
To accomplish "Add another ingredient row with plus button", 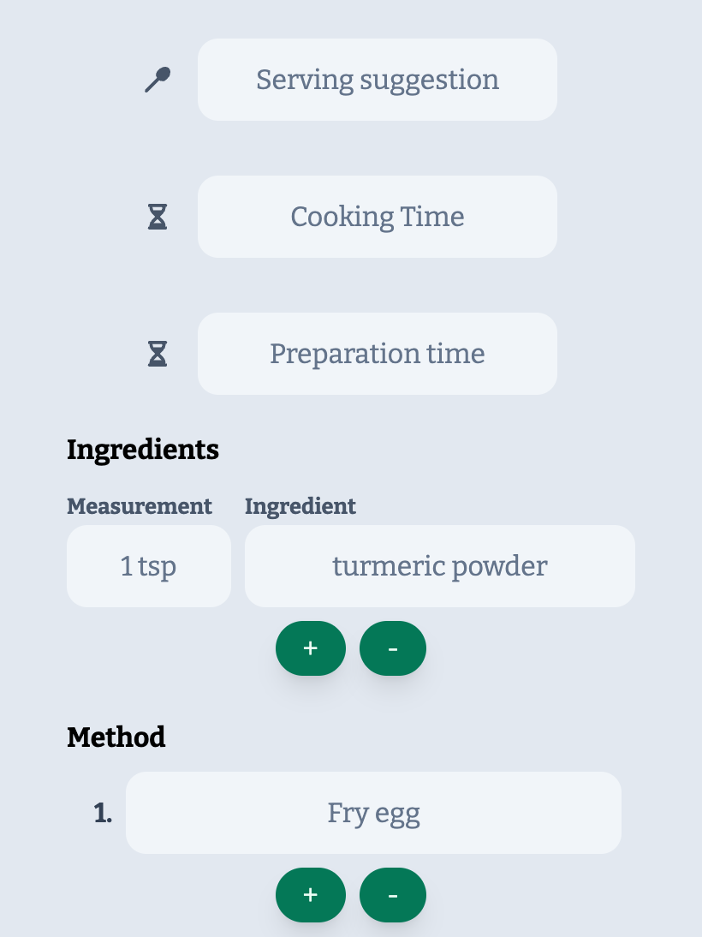I will (310, 648).
